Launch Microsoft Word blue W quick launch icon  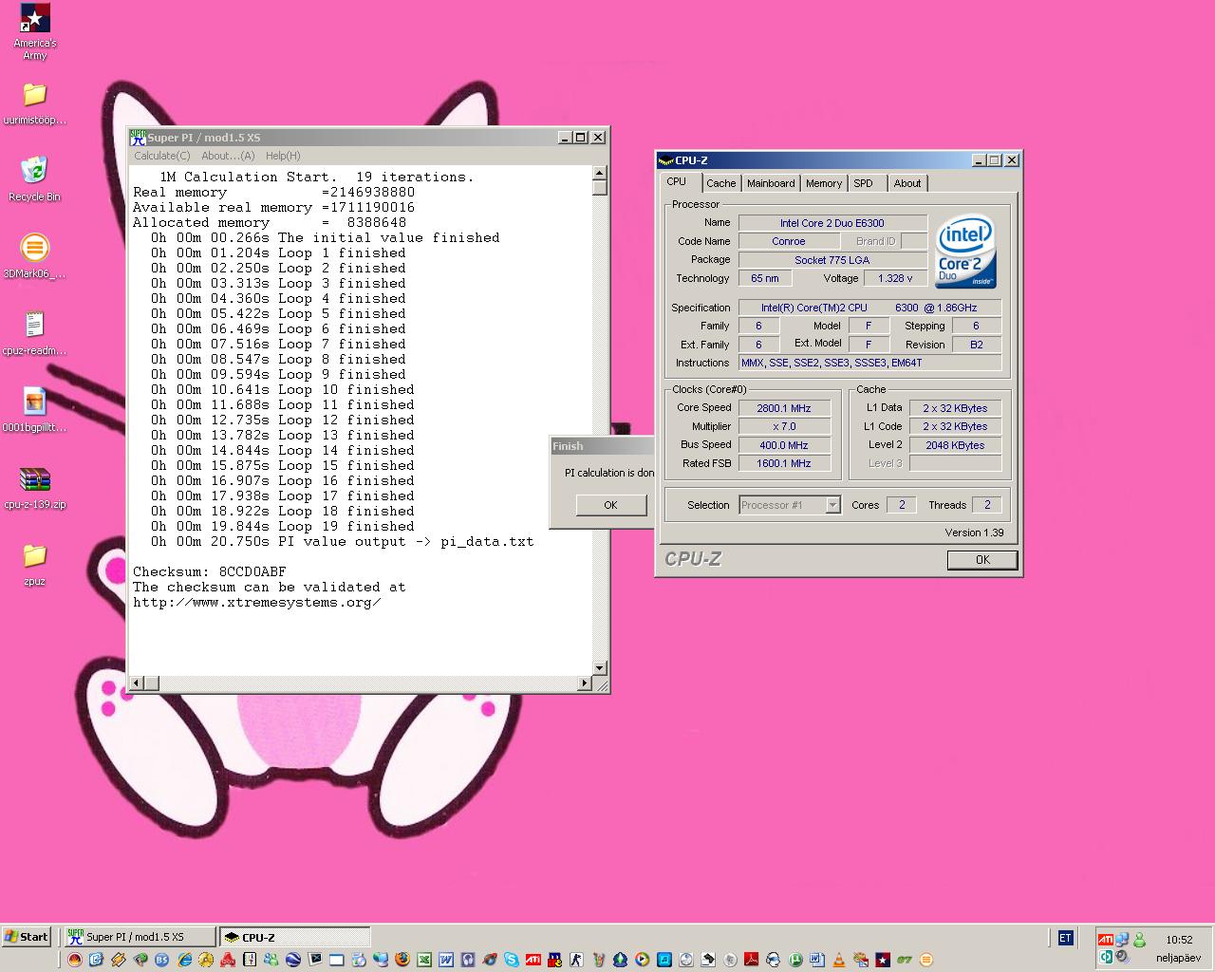click(x=445, y=960)
